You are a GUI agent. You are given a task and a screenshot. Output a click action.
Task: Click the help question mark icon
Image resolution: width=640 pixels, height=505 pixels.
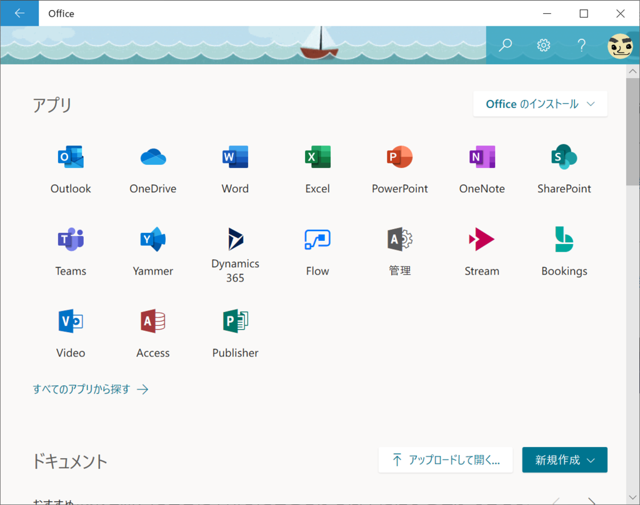581,45
